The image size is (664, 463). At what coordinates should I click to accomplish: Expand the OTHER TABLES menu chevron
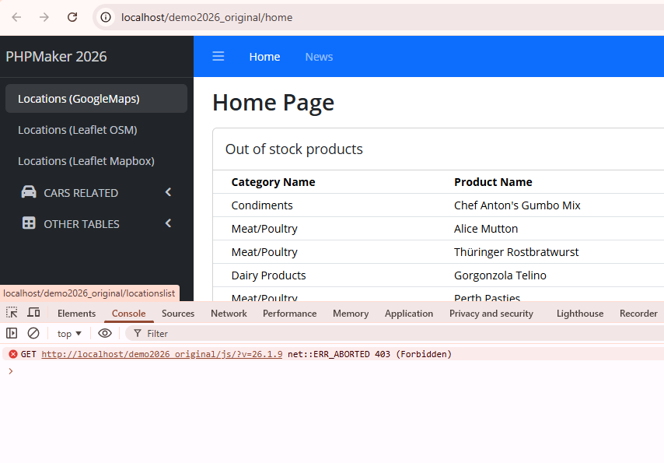(x=168, y=223)
